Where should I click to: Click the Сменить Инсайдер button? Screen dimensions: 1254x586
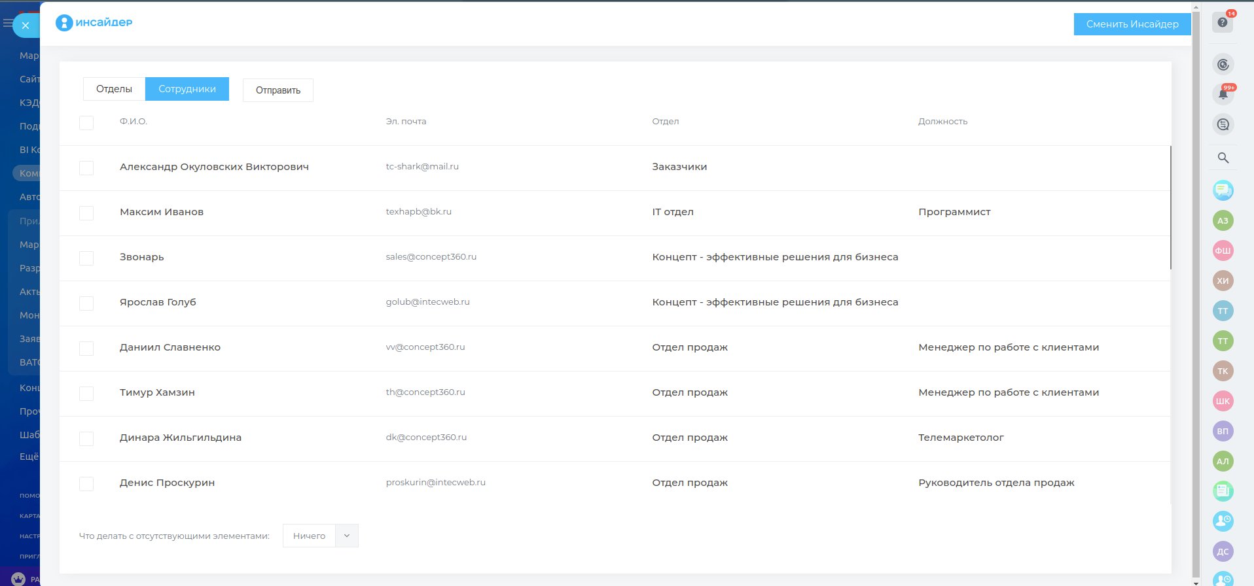point(1132,24)
